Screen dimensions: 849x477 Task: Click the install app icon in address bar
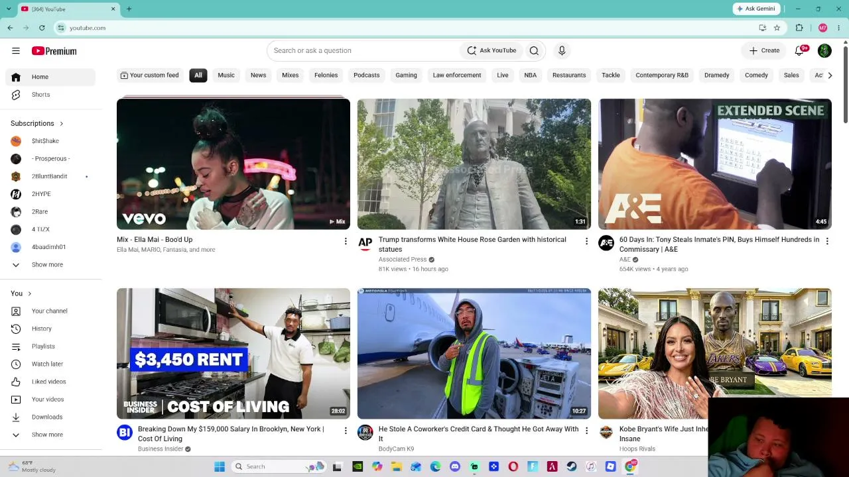point(763,28)
